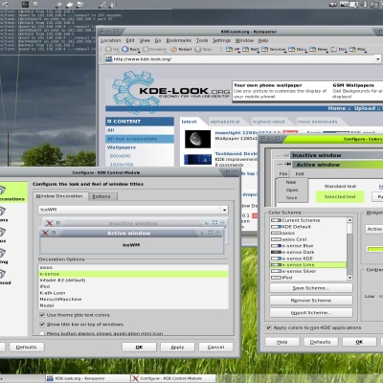Open the terminal icon in top panel
This screenshot has height=383, width=383.
click(x=25, y=4)
